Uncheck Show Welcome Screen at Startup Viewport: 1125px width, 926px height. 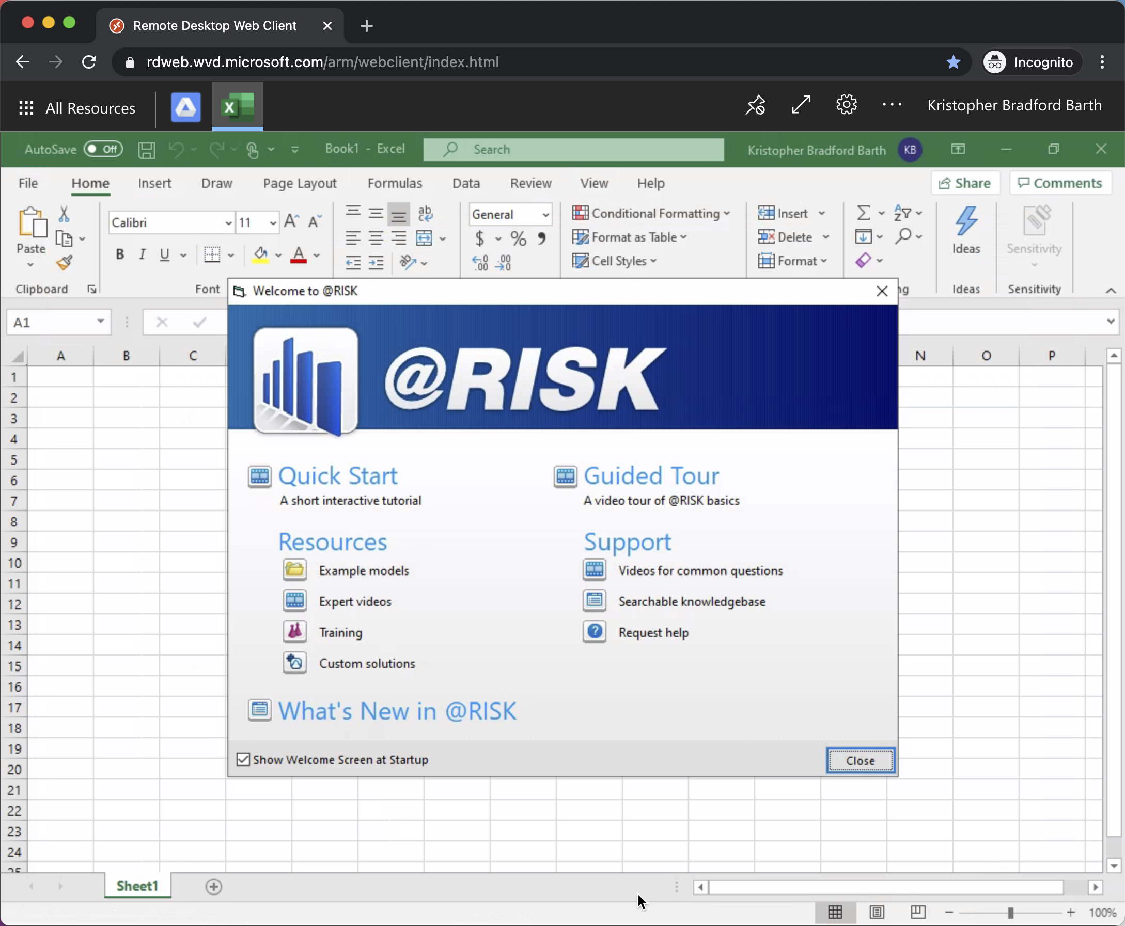(243, 759)
